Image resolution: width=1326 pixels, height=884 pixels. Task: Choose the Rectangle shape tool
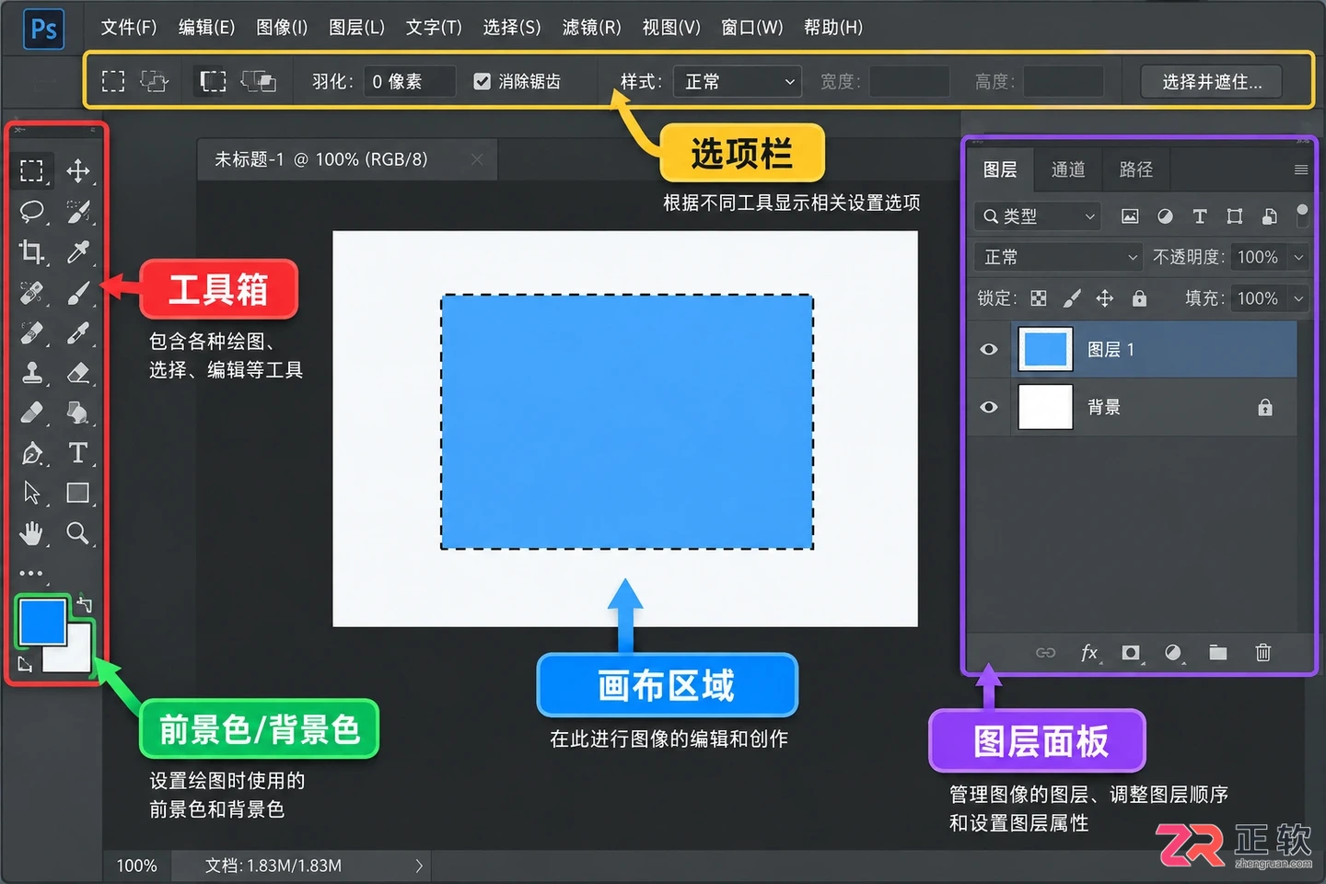point(78,494)
